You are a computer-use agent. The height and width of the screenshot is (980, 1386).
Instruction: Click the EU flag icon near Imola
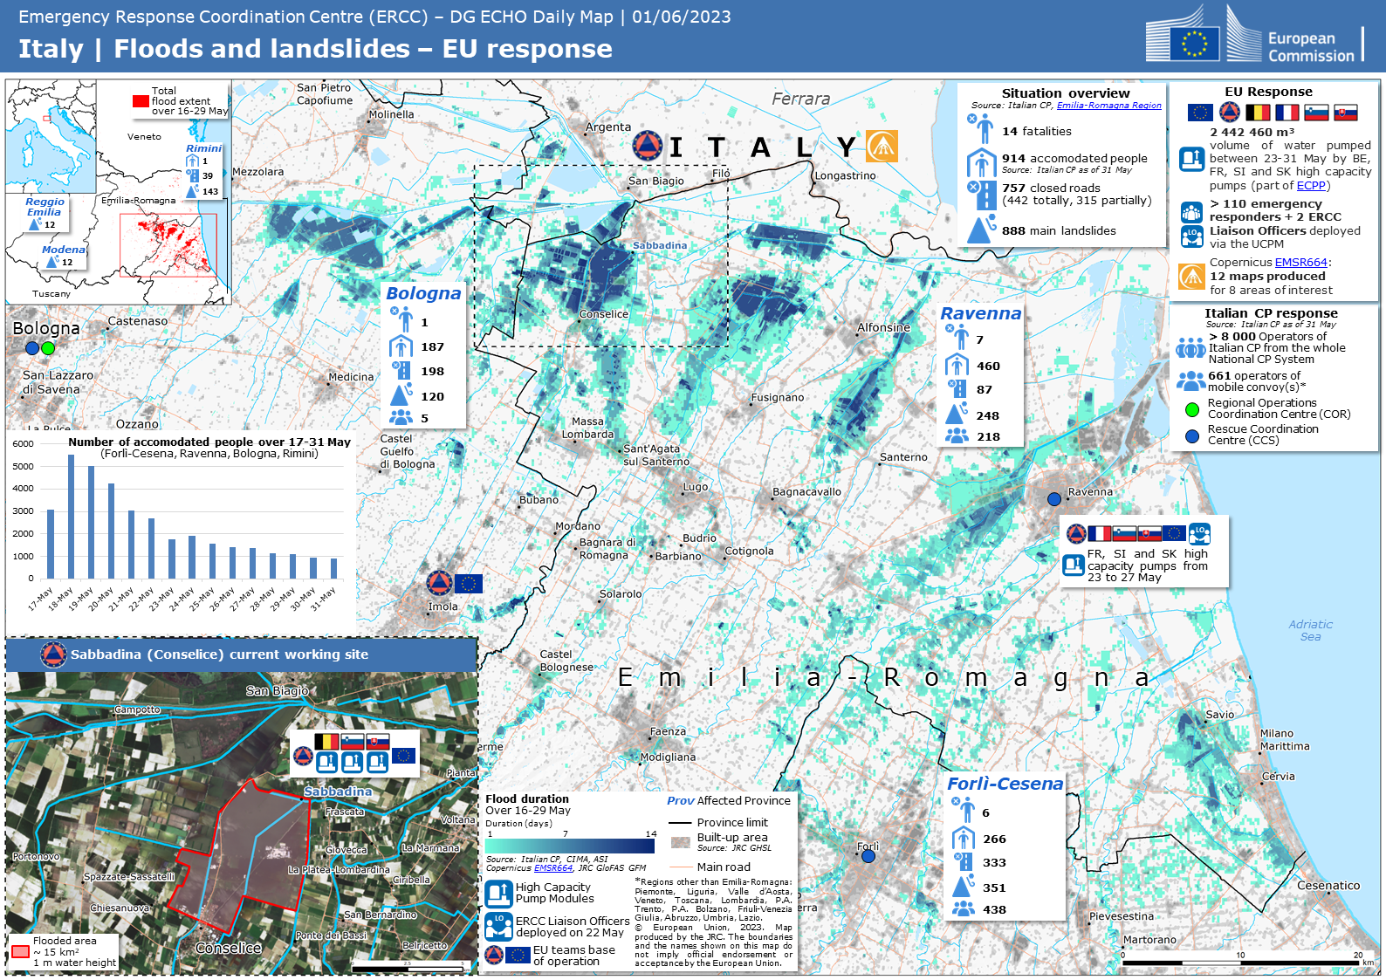[469, 584]
